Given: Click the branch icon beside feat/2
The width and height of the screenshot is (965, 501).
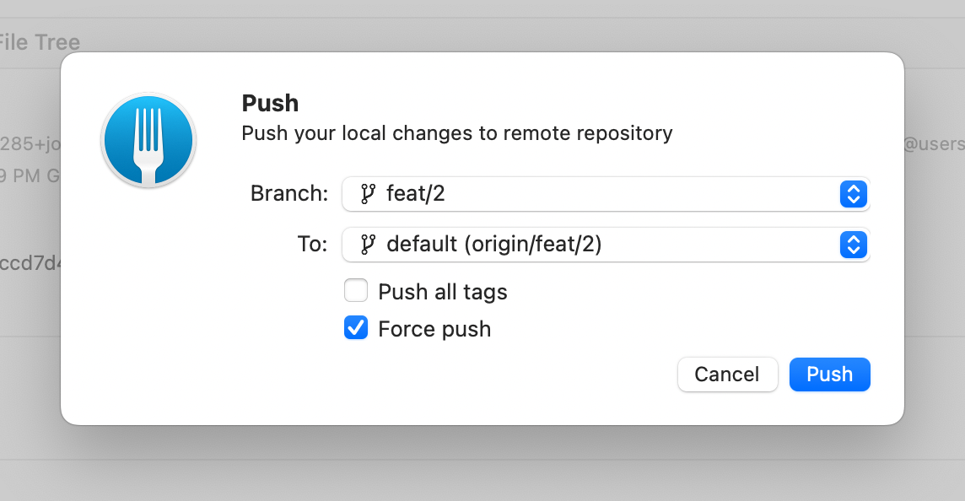Looking at the screenshot, I should (368, 194).
